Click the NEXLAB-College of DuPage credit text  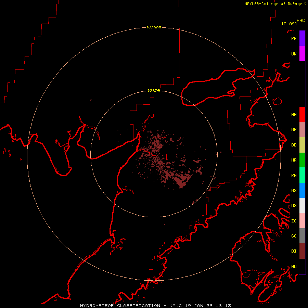(x=273, y=4)
